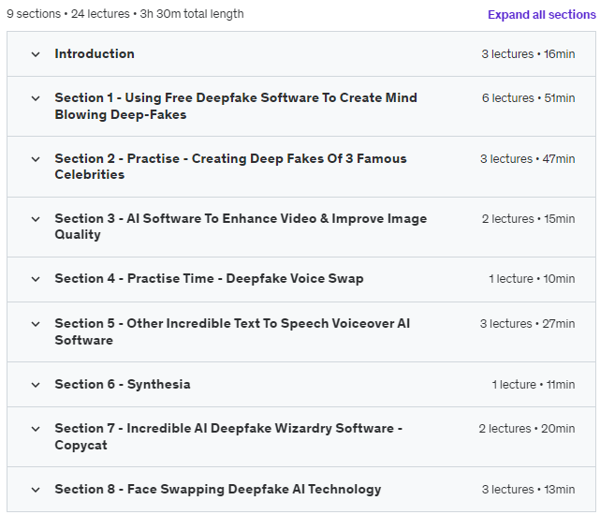Click the '3 lectures • 27min' text

tap(527, 324)
